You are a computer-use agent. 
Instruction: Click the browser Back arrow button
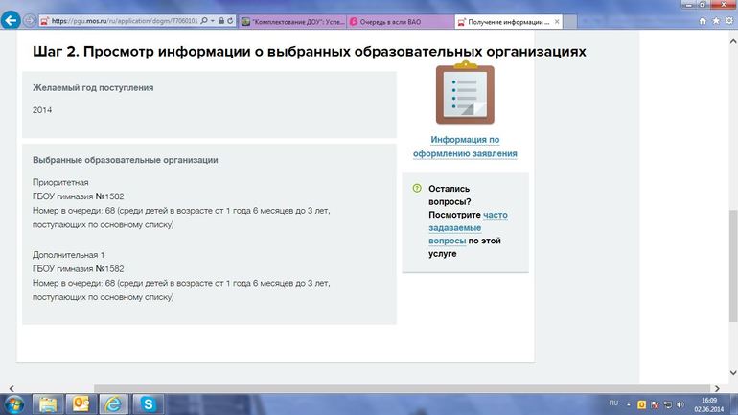pos(12,19)
